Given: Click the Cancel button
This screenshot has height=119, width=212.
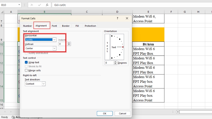Looking at the screenshot, I should click(x=122, y=113).
